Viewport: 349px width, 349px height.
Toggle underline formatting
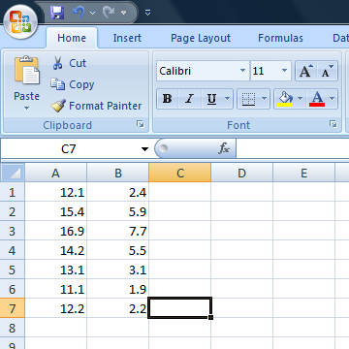pos(211,99)
